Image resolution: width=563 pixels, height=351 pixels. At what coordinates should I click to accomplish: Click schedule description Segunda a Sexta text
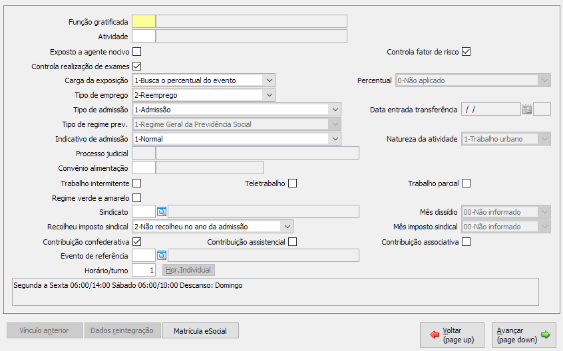tap(128, 285)
